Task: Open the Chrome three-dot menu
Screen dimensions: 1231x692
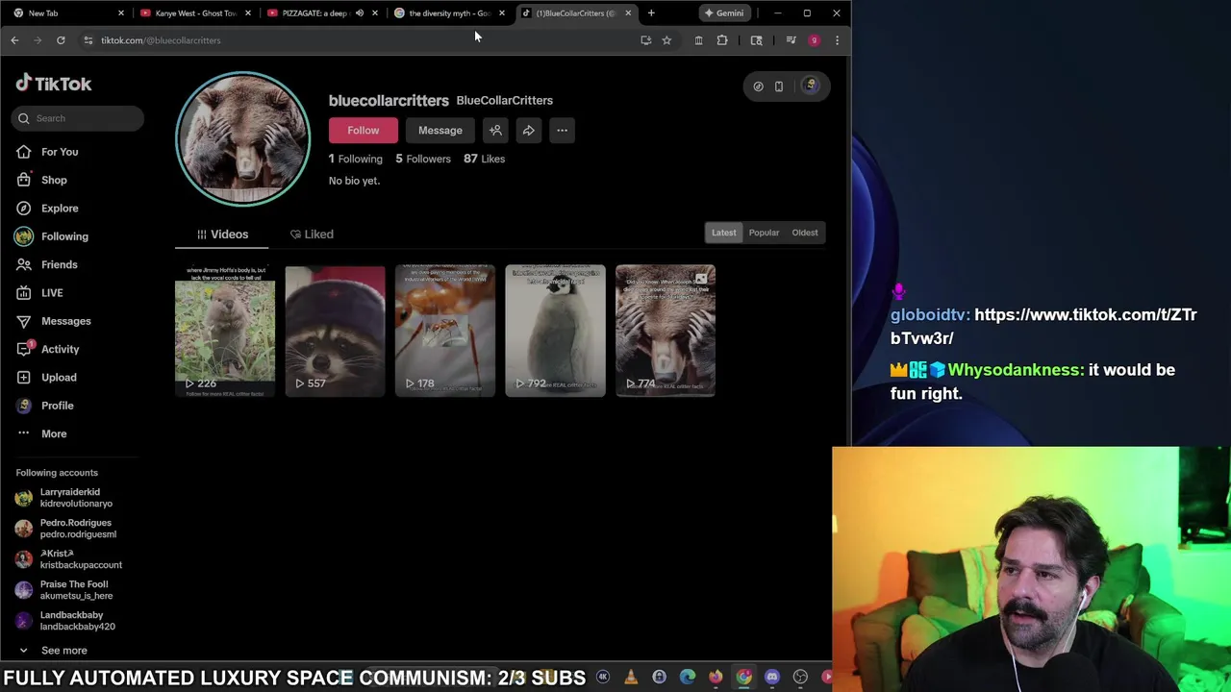Action: click(837, 40)
